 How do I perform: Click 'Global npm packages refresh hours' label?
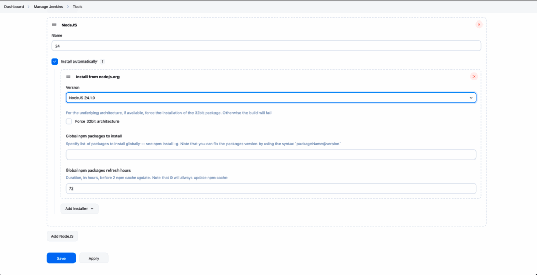[98, 171]
